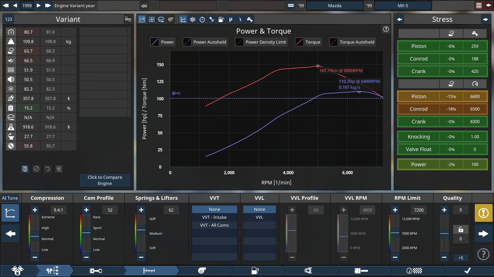Image resolution: width=494 pixels, height=277 pixels.
Task: Click the yellow warning exclamation icon
Action: pyautogui.click(x=483, y=213)
